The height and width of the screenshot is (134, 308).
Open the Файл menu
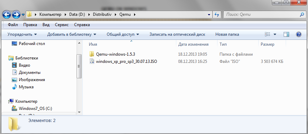13,25
